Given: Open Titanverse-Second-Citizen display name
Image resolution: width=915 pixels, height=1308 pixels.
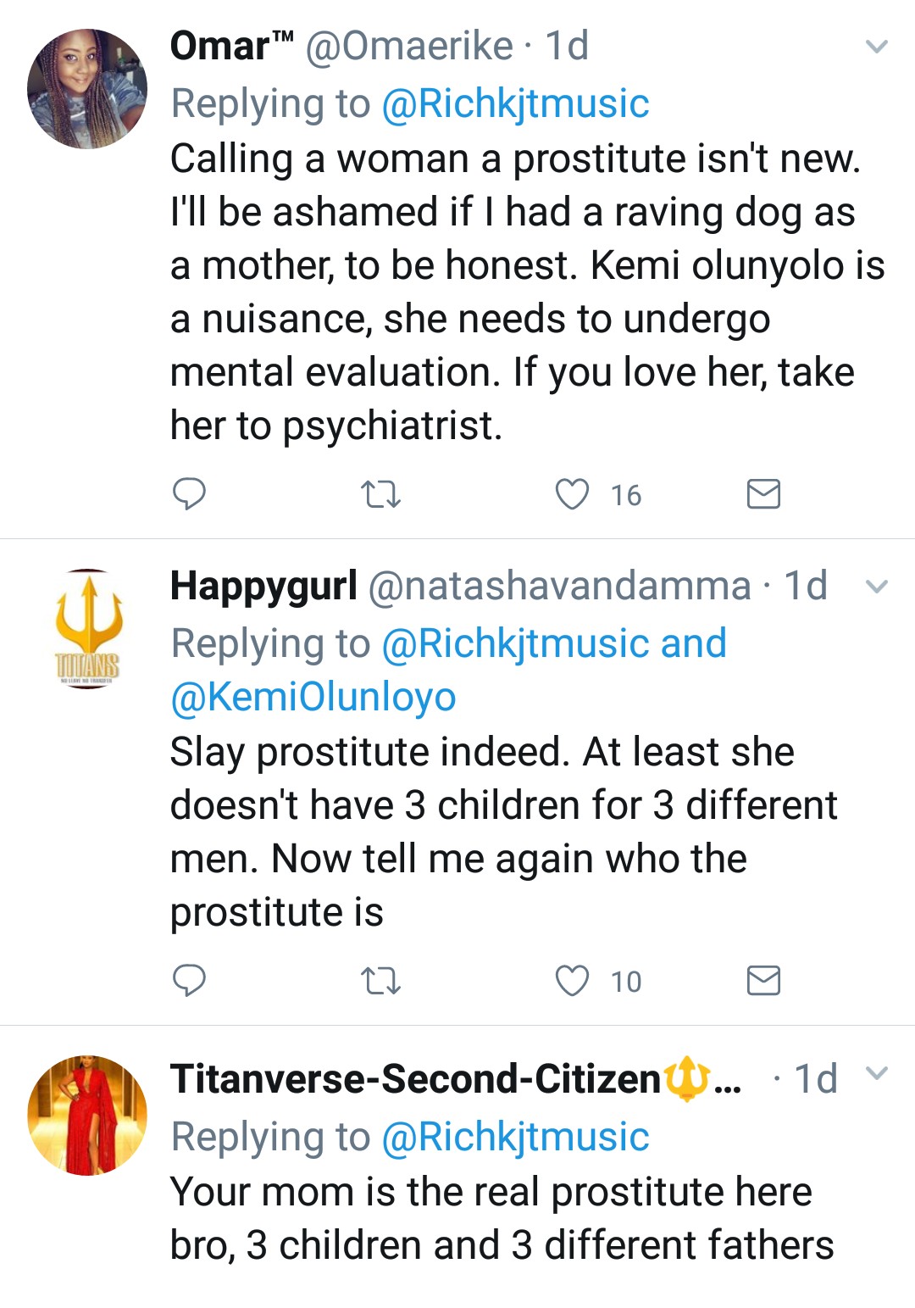Looking at the screenshot, I should click(x=415, y=1079).
